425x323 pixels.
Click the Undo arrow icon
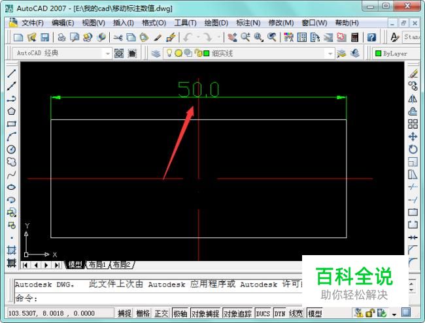[188, 37]
